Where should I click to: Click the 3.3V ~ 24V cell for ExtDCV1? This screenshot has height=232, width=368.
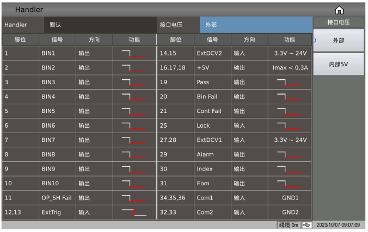click(x=290, y=140)
